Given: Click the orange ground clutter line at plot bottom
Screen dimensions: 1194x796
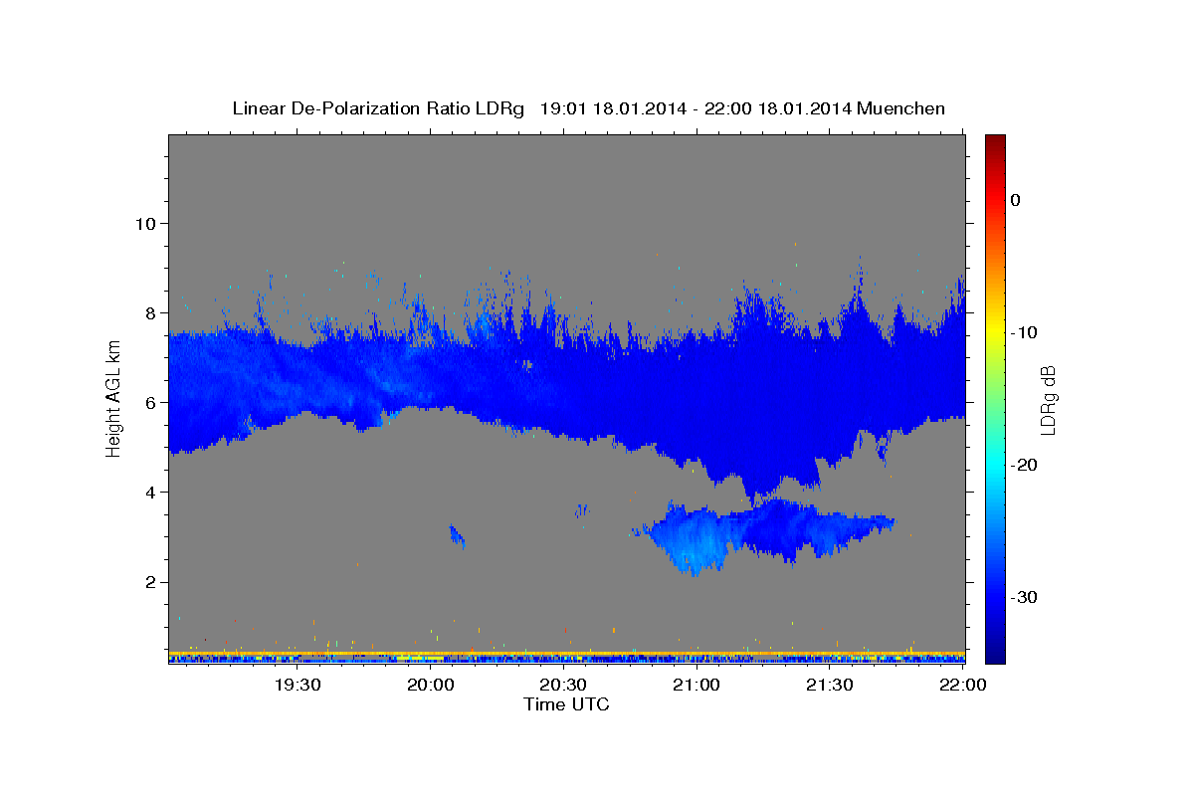Looking at the screenshot, I should (567, 654).
